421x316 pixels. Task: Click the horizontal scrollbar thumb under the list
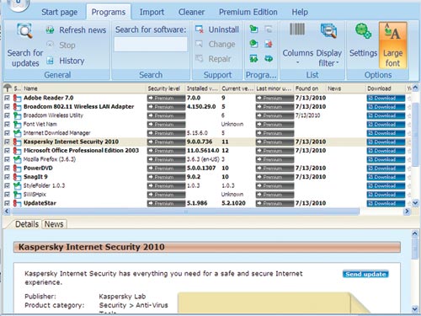[185, 212]
